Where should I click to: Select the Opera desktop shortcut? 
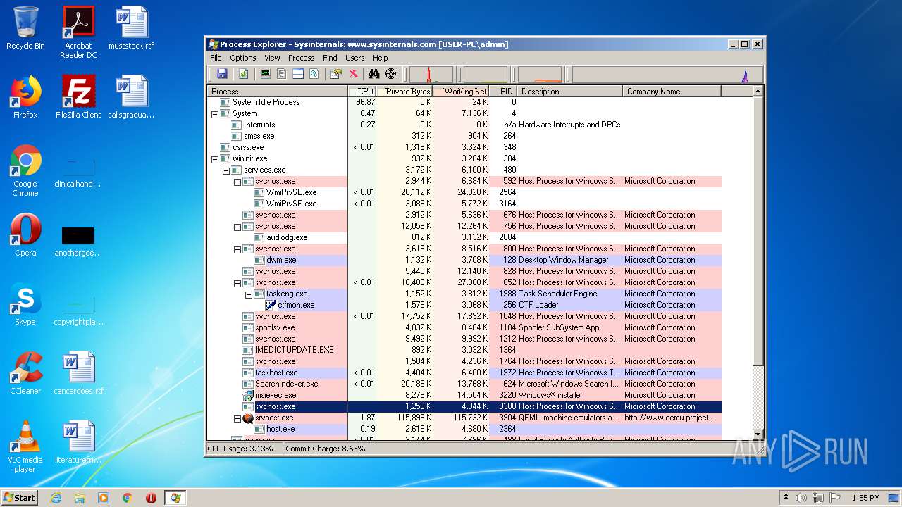pyautogui.click(x=25, y=236)
